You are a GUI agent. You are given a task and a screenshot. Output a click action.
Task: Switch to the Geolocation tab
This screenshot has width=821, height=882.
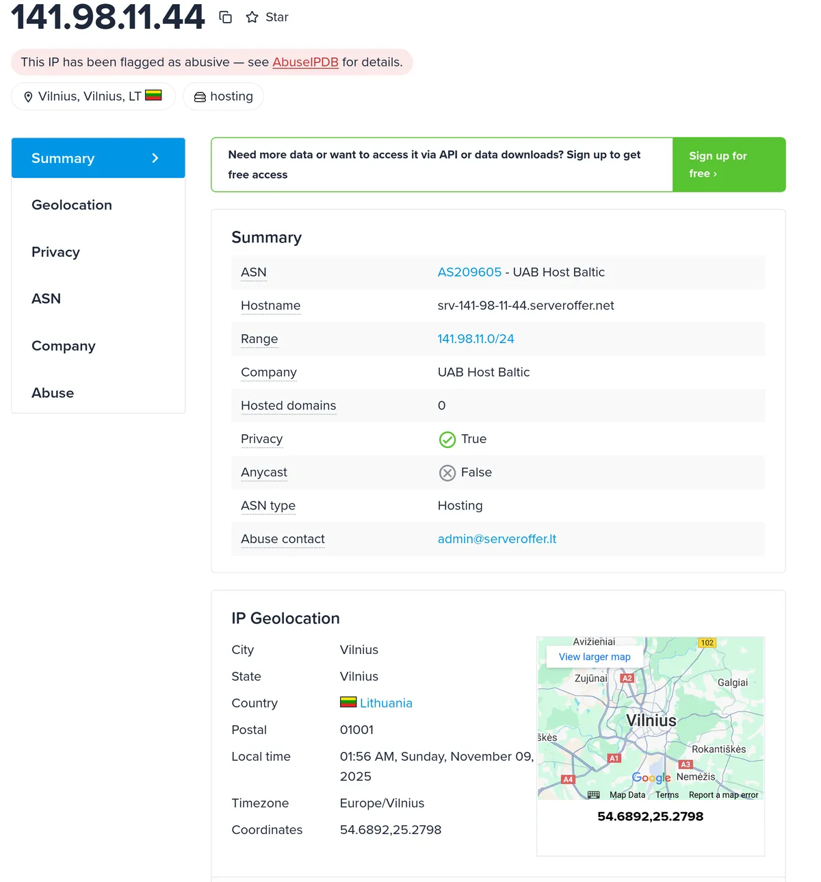click(x=71, y=205)
